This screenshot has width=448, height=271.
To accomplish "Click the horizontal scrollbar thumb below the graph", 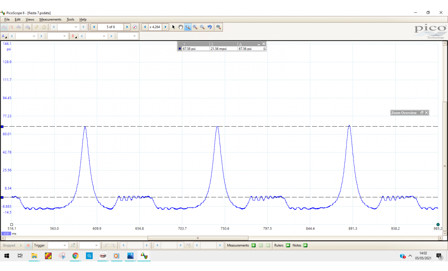I will [x=198, y=238].
